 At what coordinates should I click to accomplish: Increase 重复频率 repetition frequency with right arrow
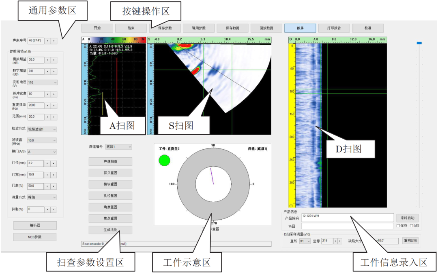(54, 106)
